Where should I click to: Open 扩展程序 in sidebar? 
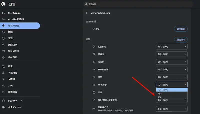point(12,101)
